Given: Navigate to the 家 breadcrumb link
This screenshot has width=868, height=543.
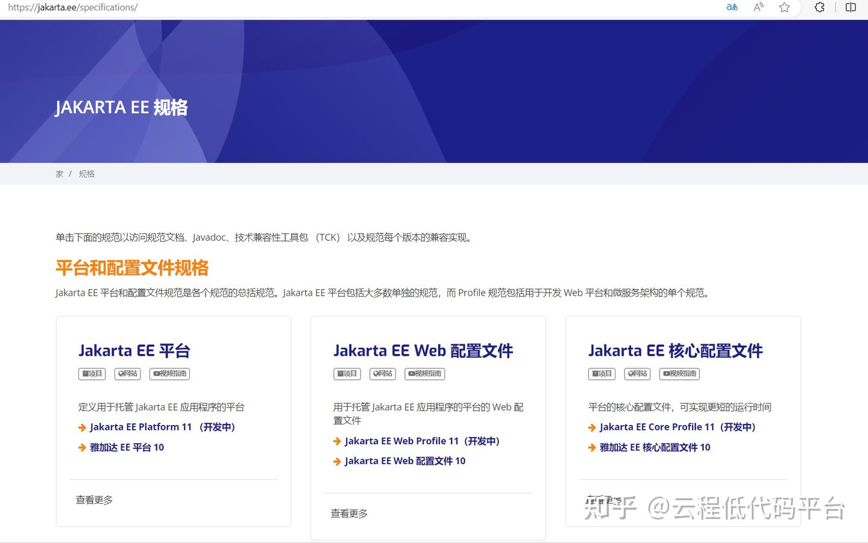Looking at the screenshot, I should (59, 173).
